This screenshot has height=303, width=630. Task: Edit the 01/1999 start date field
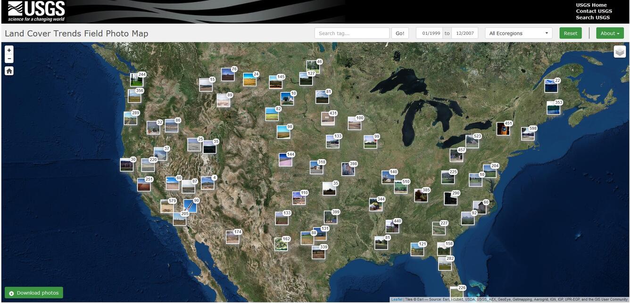[430, 33]
